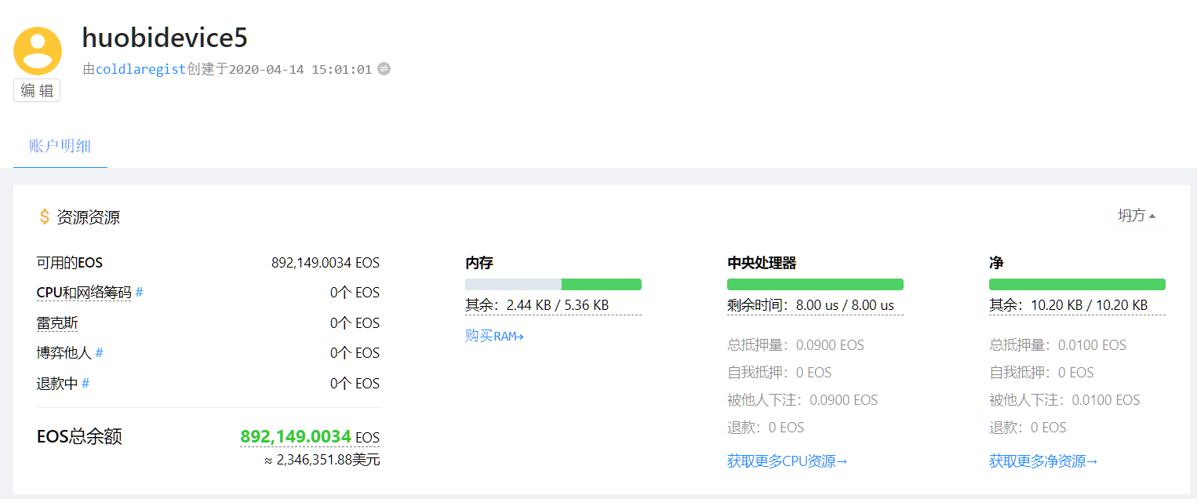Click the # icon next to CPU和网络筹码
Viewport: 1197px width, 499px height.
140,293
